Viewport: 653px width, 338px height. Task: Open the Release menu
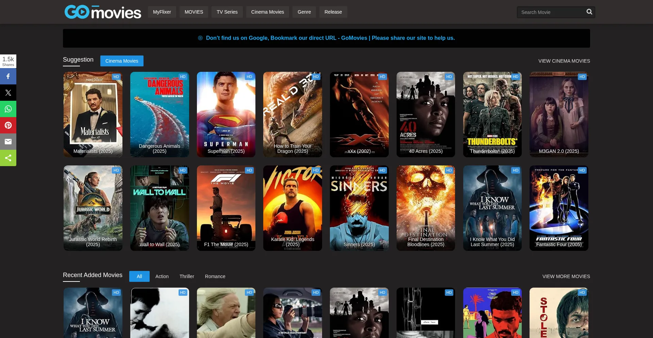coord(333,12)
